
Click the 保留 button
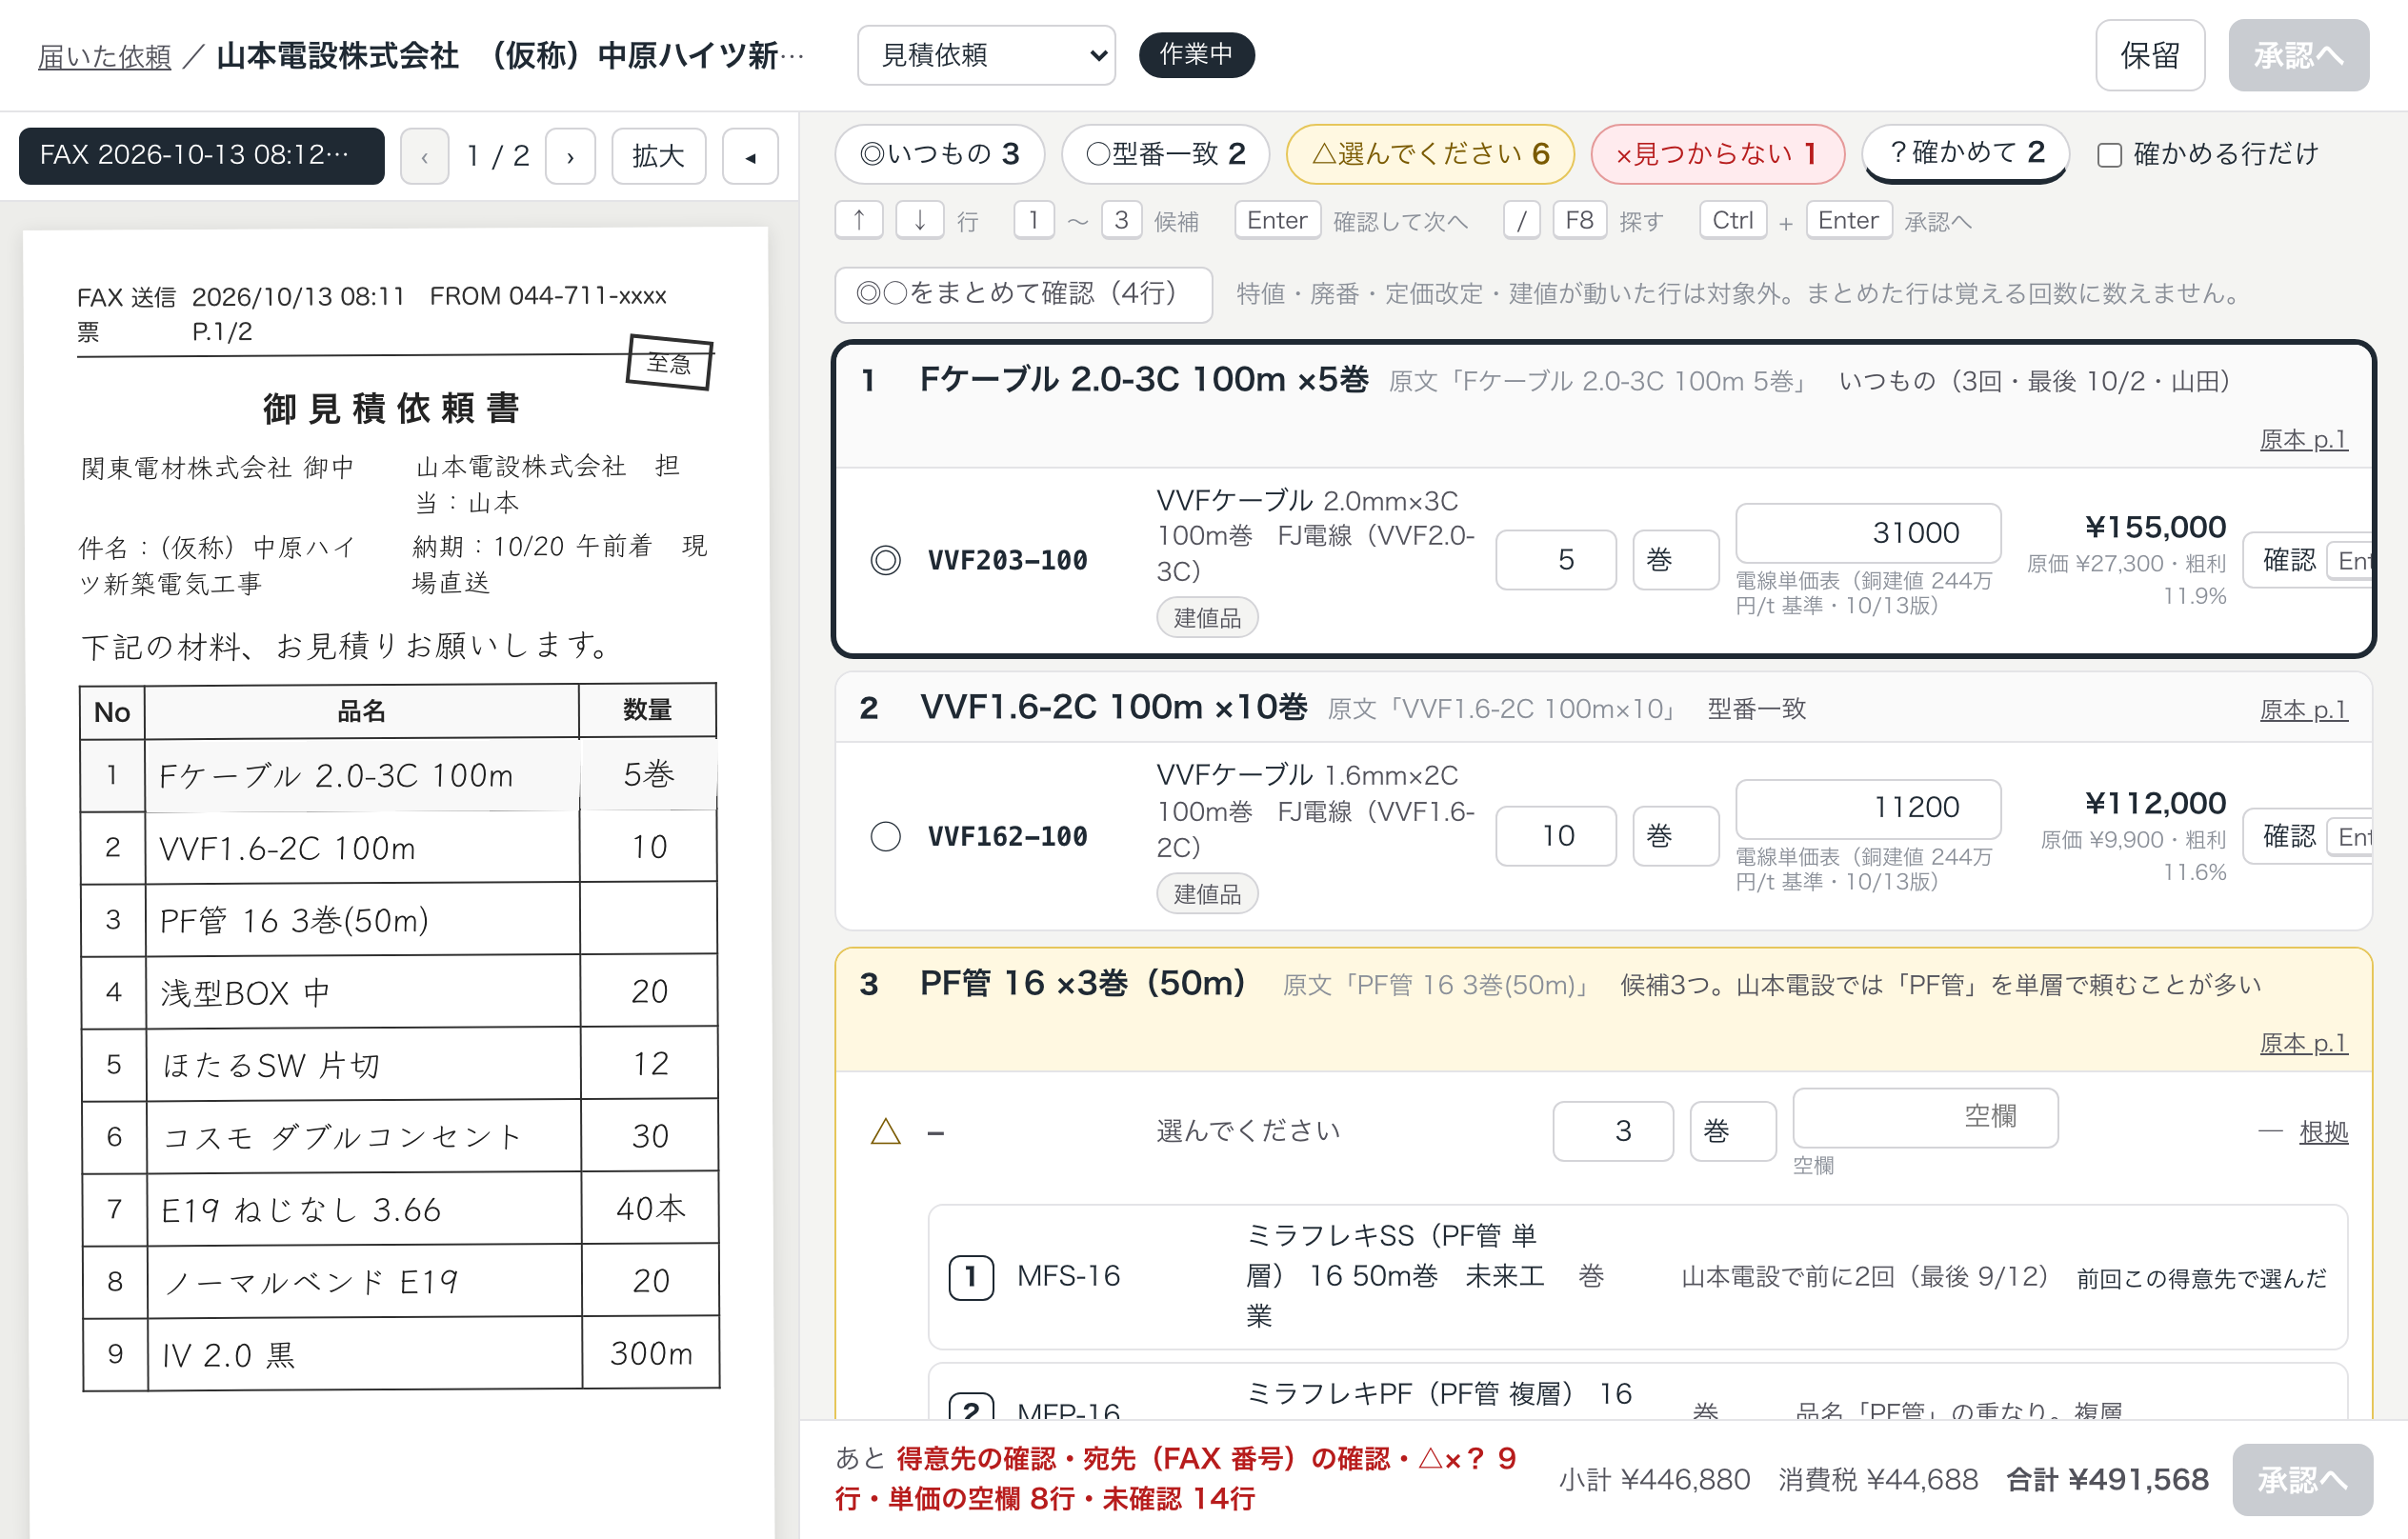[2150, 55]
